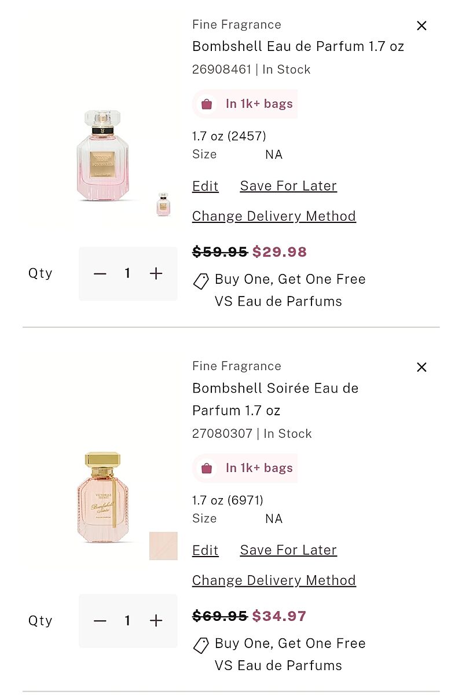Edit the Bombshell Eau de Parfum item
This screenshot has height=695, width=462.
pos(206,186)
